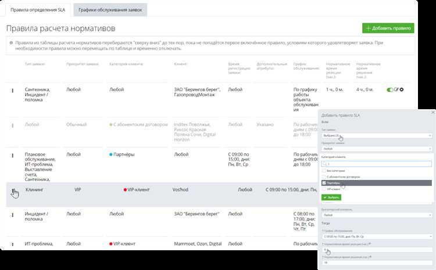This screenshot has height=270, width=436.
Task: Edit the Сантехника rule with the pencil icon
Action: coord(396,90)
